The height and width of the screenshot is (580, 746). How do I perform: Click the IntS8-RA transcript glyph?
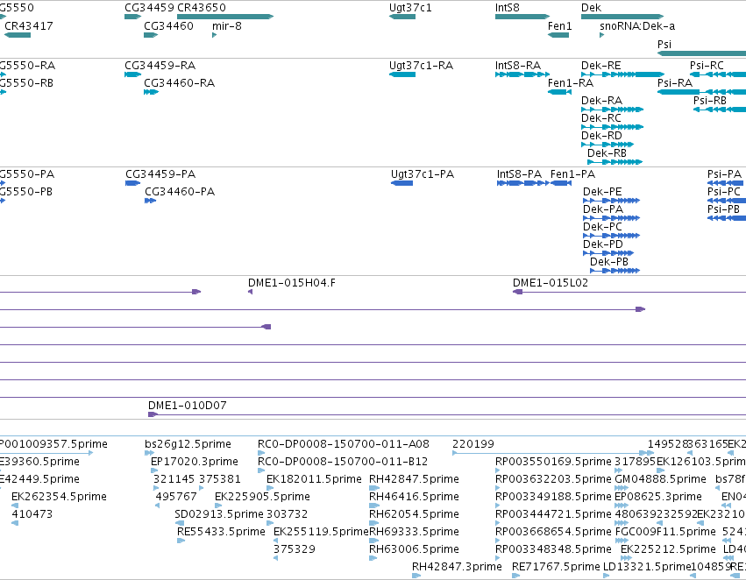pos(522,74)
